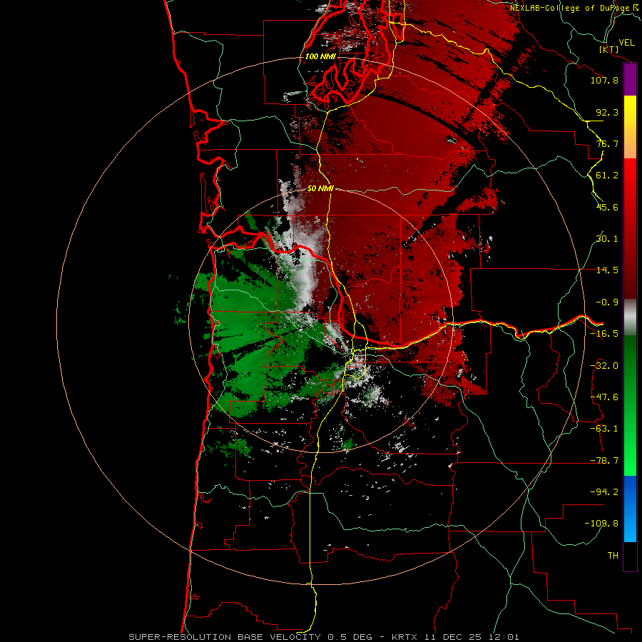This screenshot has width=642, height=642.
Task: Click the blue segment of the color bar
Action: tap(630, 509)
